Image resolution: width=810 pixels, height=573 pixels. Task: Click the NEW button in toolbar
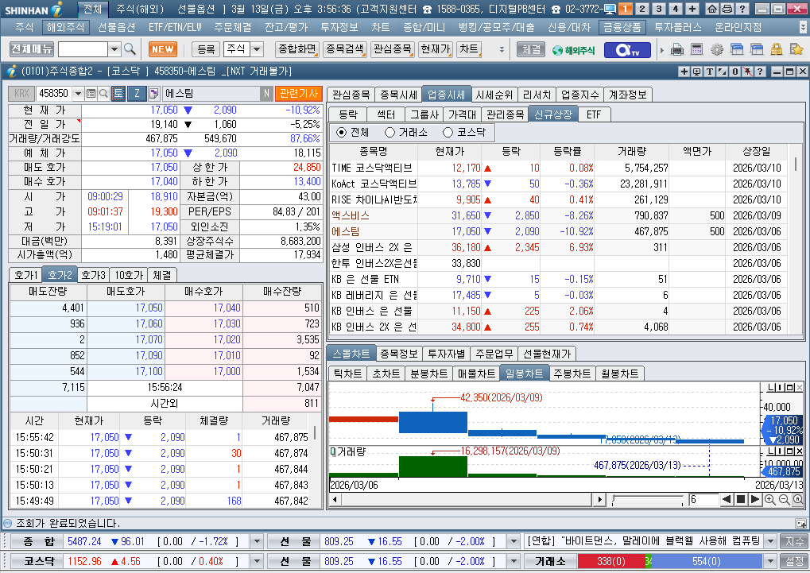click(x=163, y=49)
